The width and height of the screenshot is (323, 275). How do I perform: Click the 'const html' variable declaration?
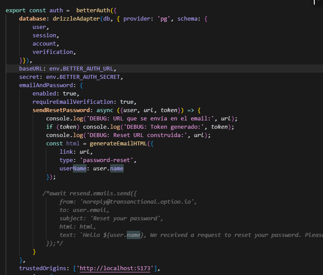pyautogui.click(x=63, y=144)
